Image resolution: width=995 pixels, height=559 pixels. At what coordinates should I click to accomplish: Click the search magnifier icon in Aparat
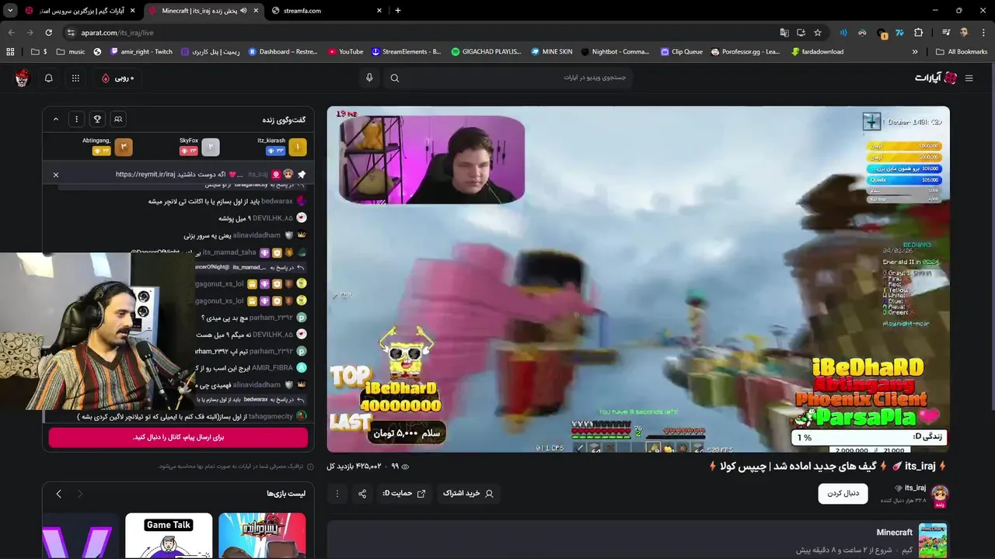(x=395, y=78)
